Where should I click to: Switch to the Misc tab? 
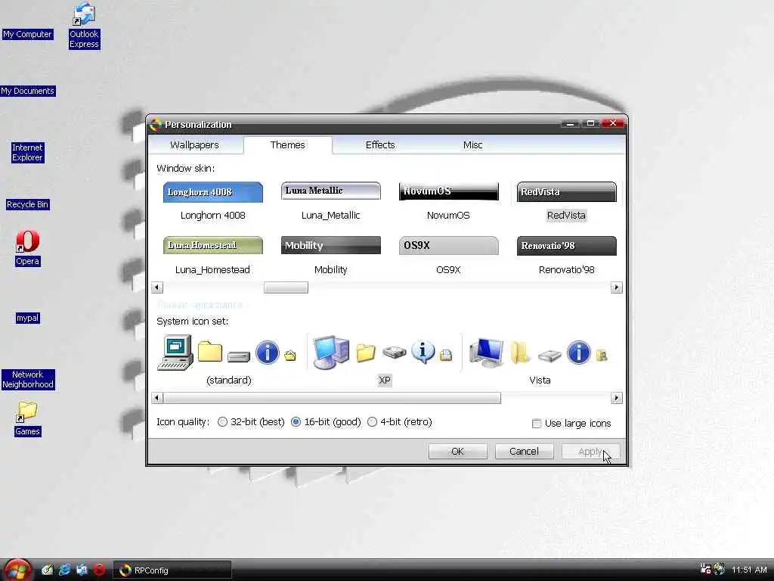(x=472, y=144)
